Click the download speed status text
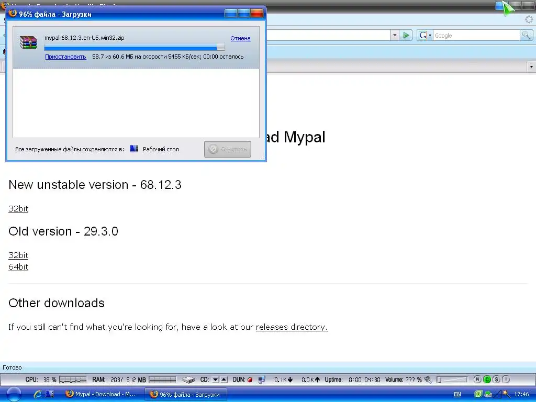This screenshot has width=536, height=402. [168, 57]
